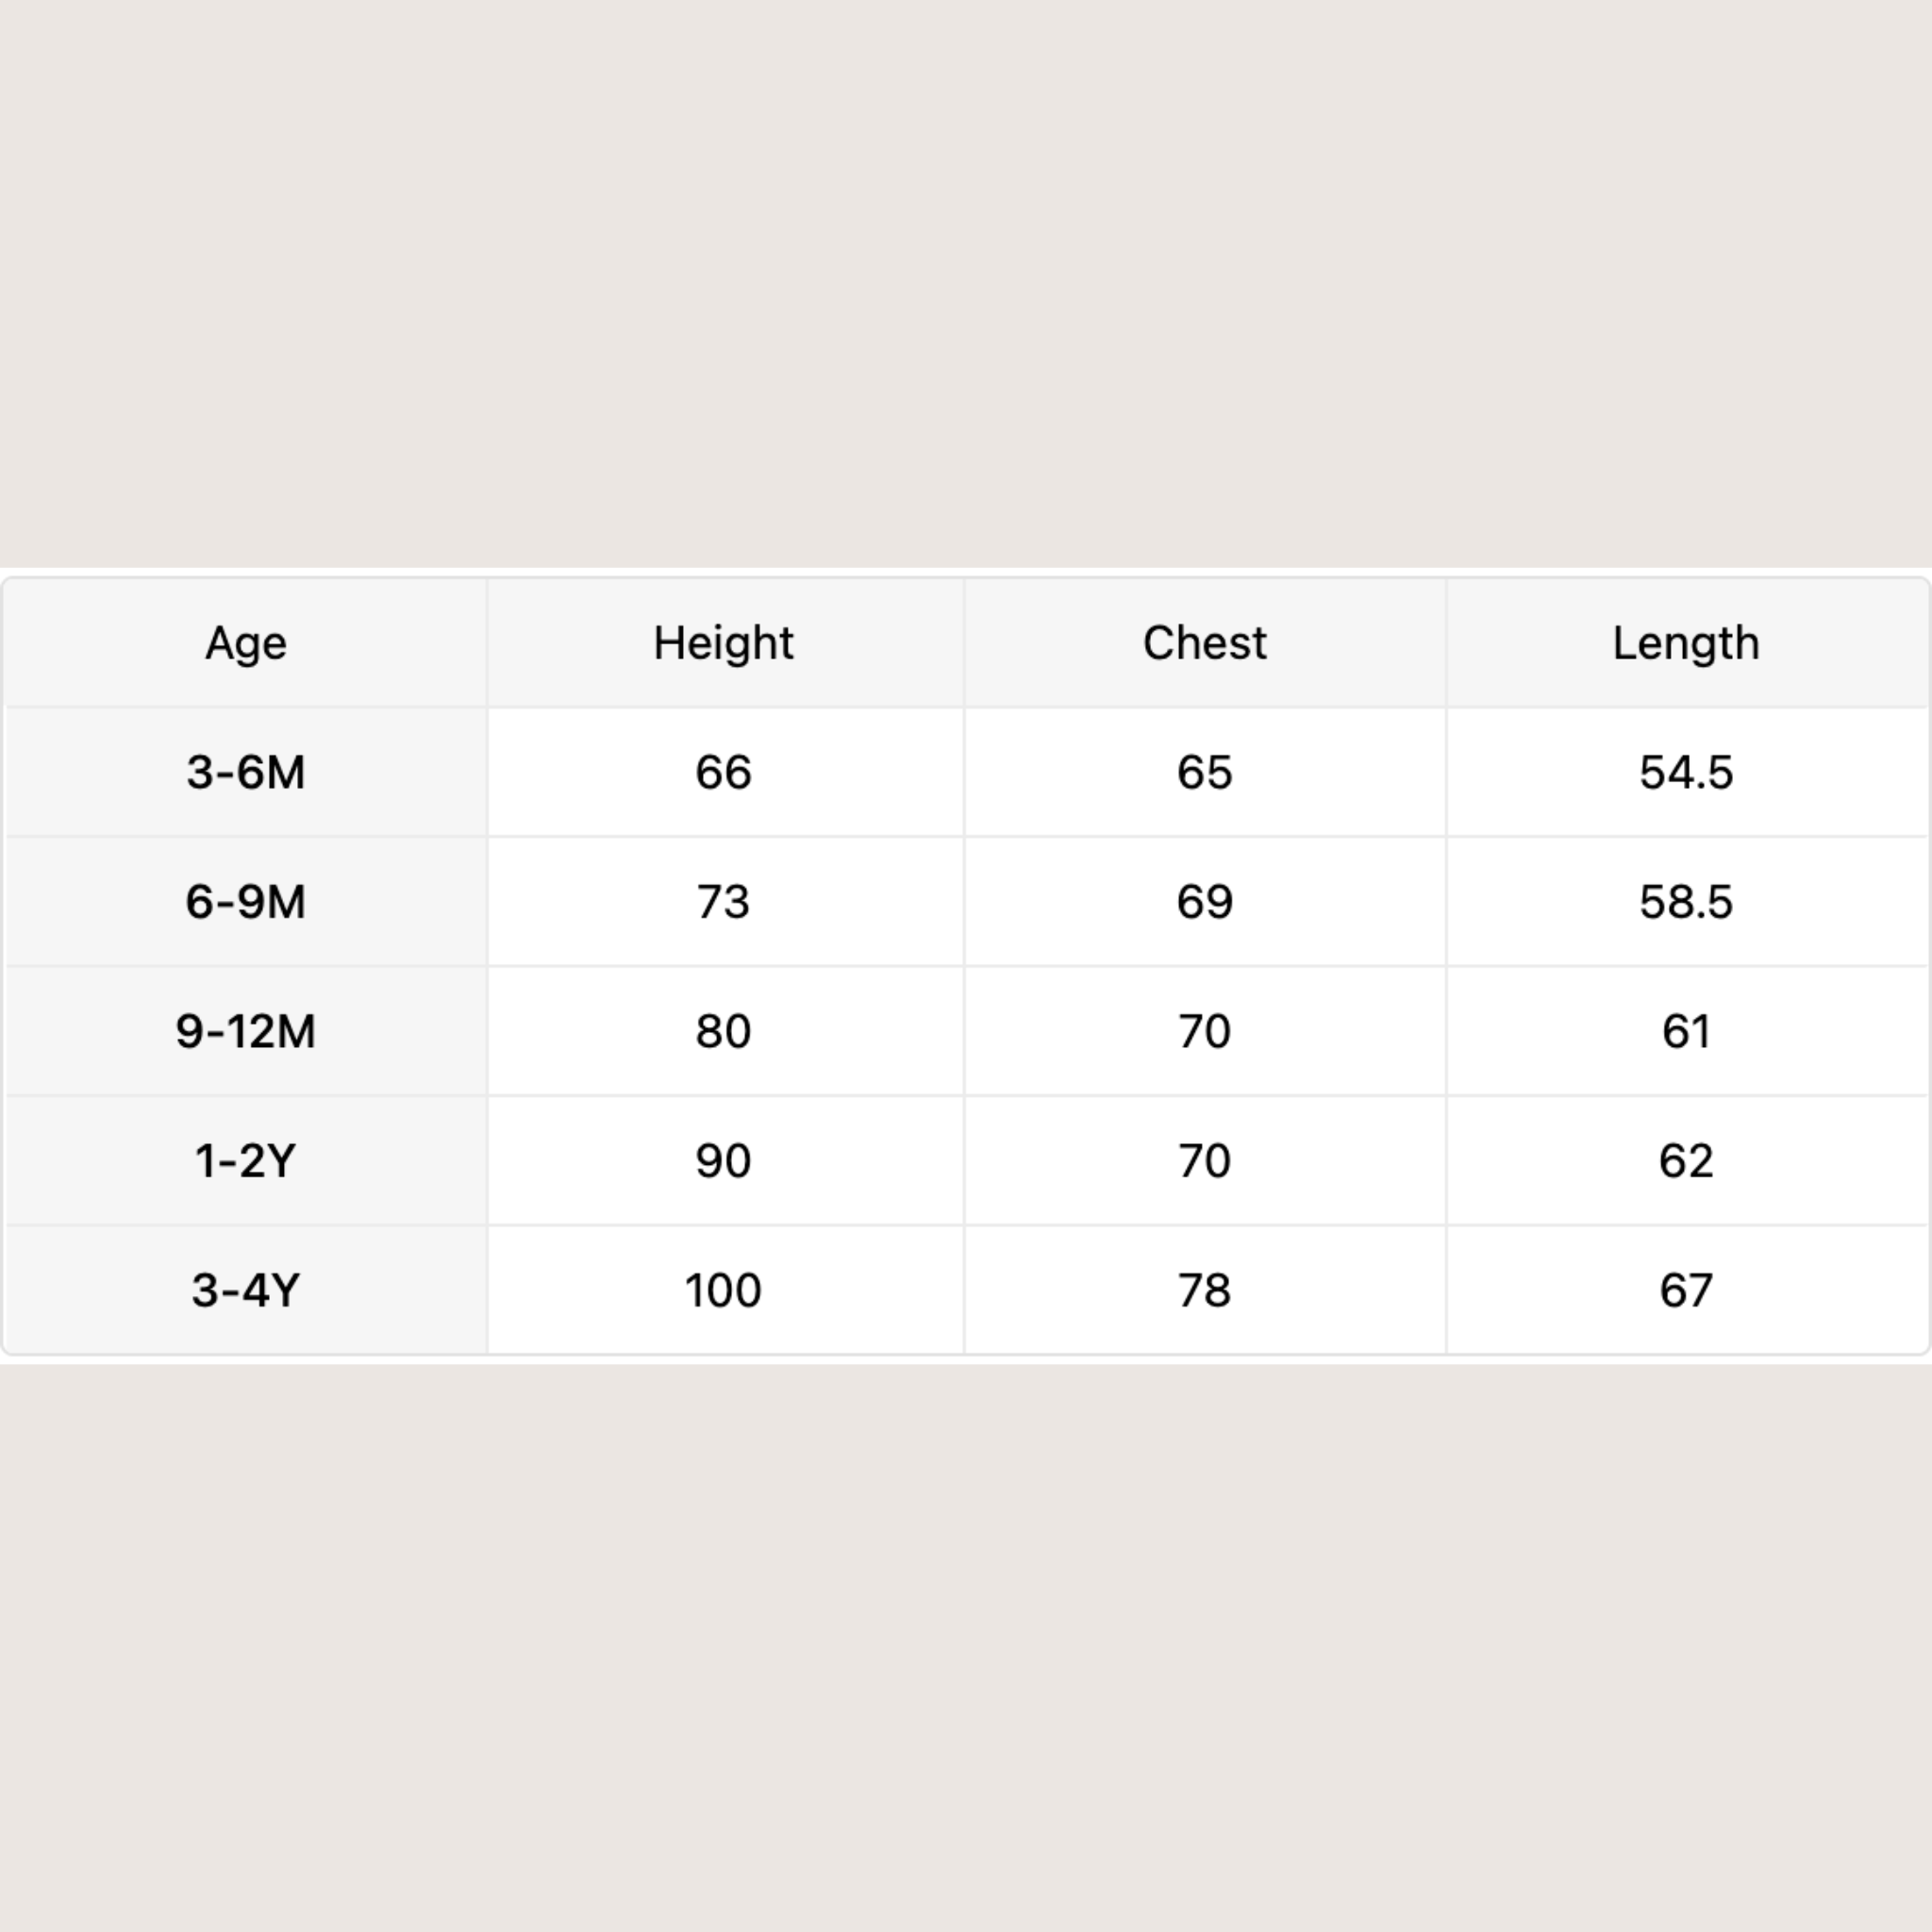Select the 1-2Y age row label
1932x1932 pixels.
246,1161
